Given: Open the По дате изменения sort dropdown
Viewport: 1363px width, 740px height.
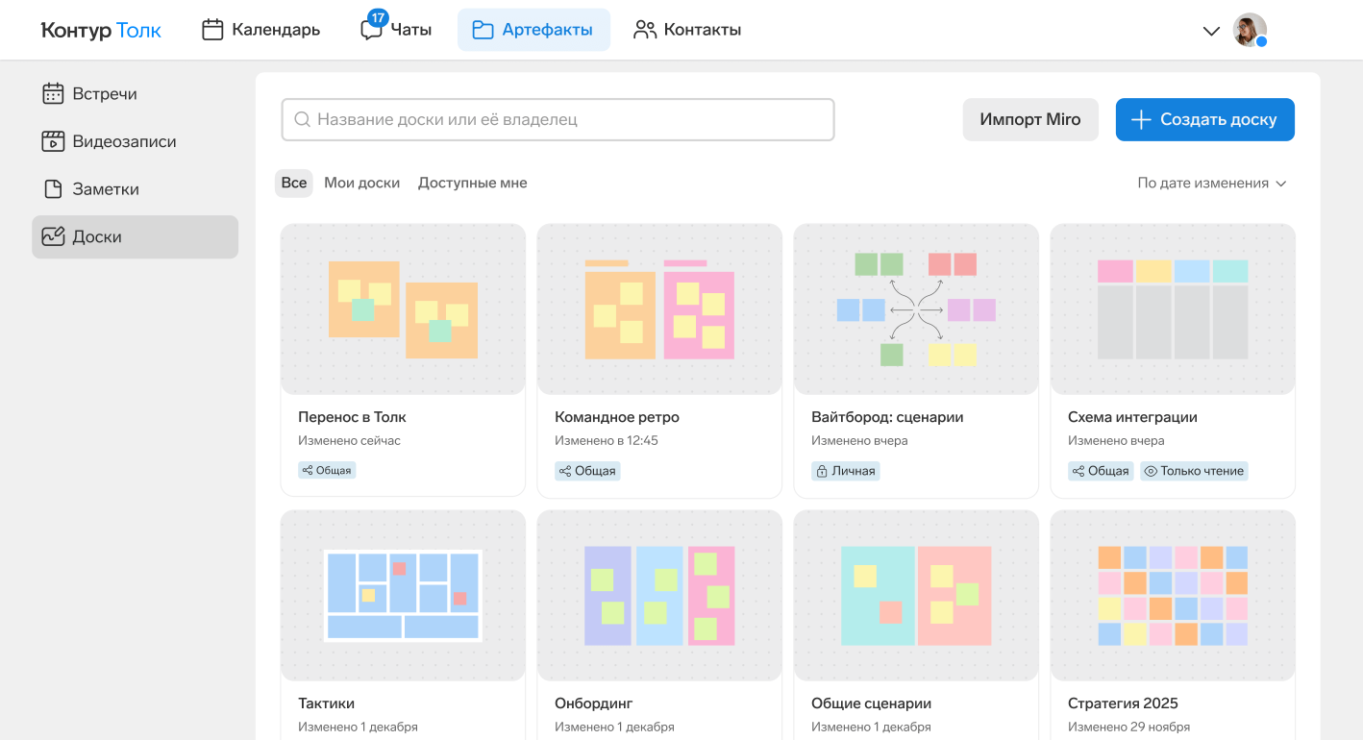Looking at the screenshot, I should 1212,183.
